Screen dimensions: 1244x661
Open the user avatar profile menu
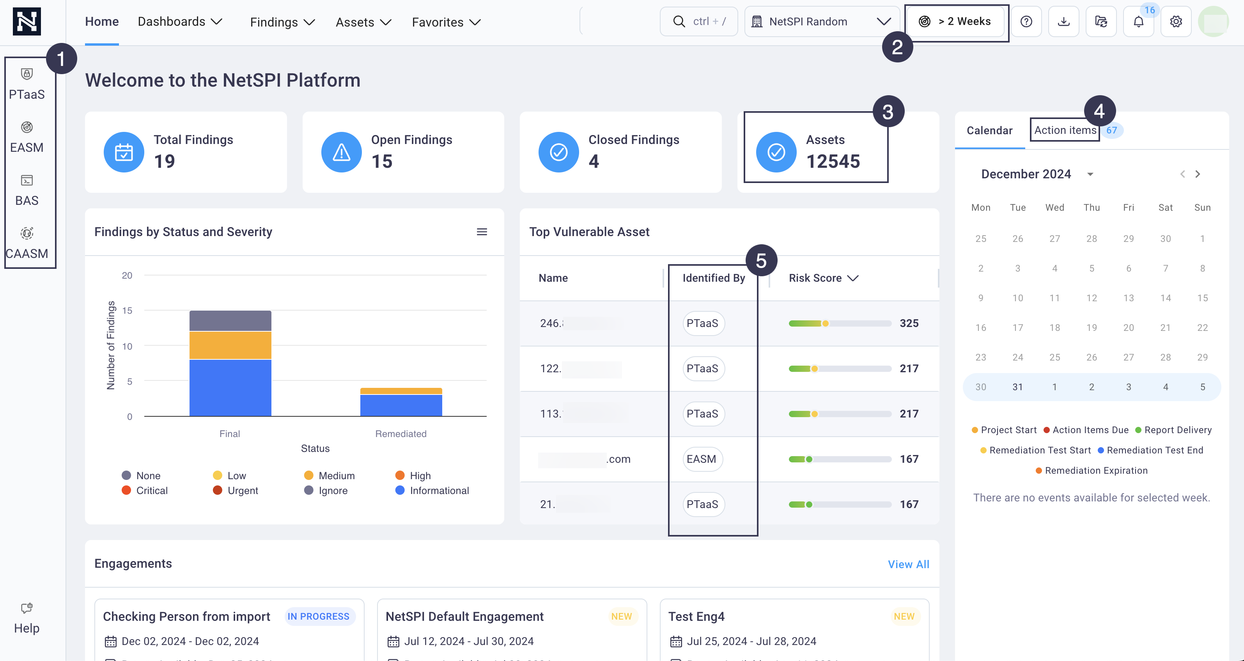1213,21
